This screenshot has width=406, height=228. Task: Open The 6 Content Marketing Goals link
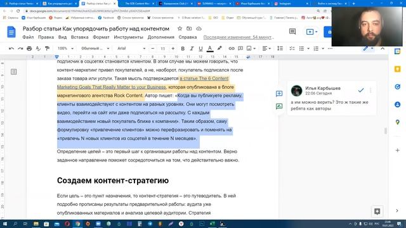tap(143, 83)
